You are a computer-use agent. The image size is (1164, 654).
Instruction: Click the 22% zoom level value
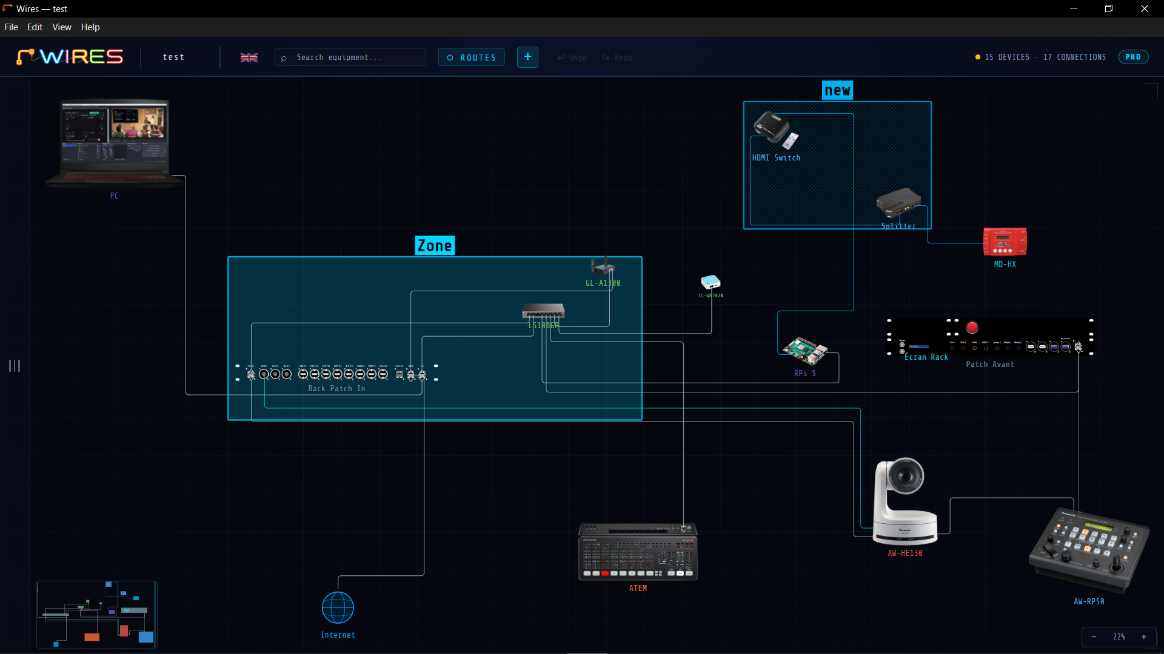click(x=1119, y=637)
